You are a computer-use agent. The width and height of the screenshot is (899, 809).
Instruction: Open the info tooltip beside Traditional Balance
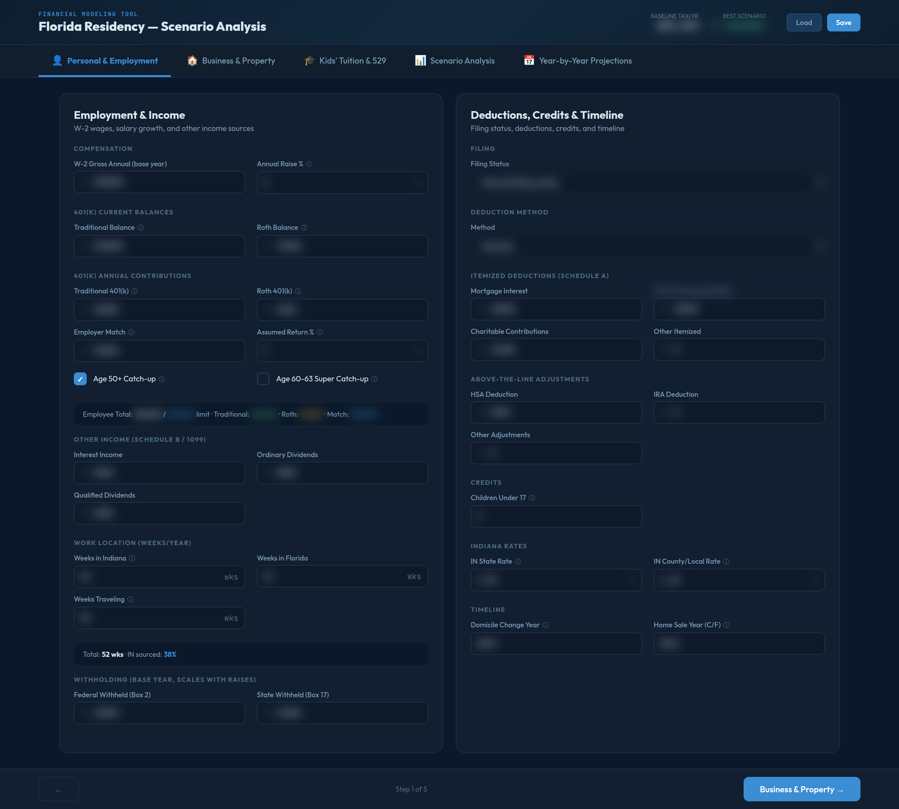[141, 227]
